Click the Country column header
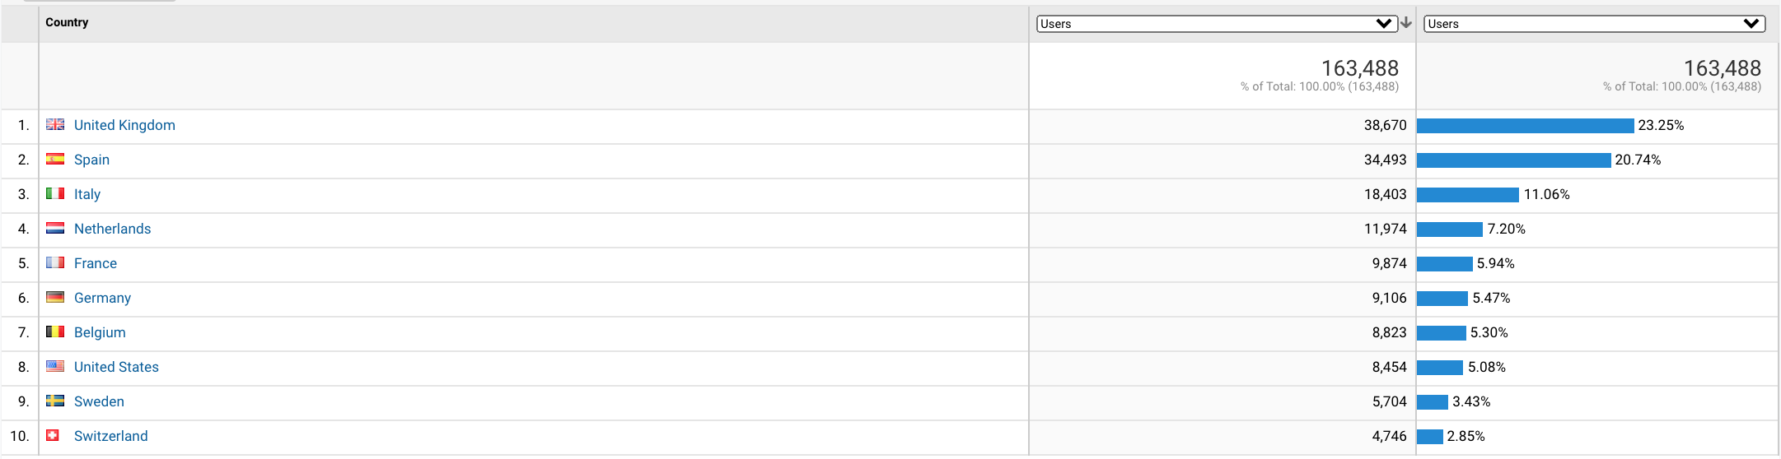This screenshot has height=459, width=1781. pyautogui.click(x=67, y=22)
